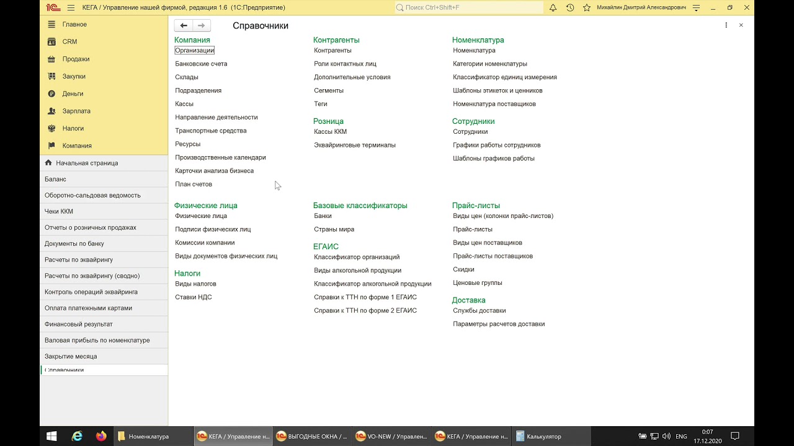The width and height of the screenshot is (794, 446).
Task: Show notifications via the bell icon
Action: (x=553, y=7)
